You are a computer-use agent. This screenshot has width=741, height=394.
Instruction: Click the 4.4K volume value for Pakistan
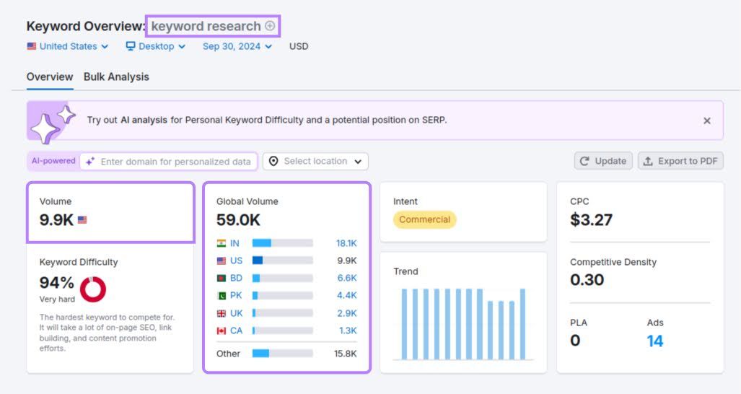coord(347,296)
